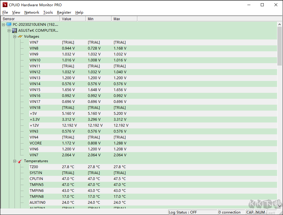
Task: Select the CPUTIN temperature row
Action: [36, 179]
